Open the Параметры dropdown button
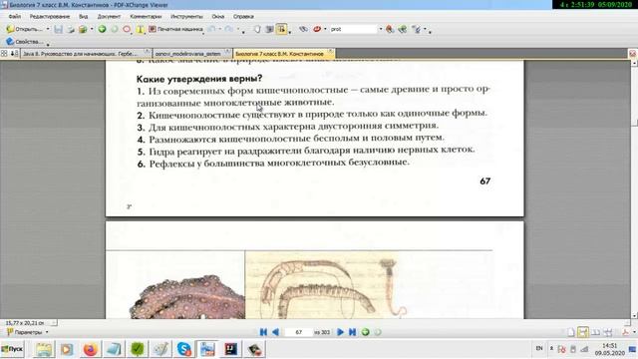 (28, 332)
